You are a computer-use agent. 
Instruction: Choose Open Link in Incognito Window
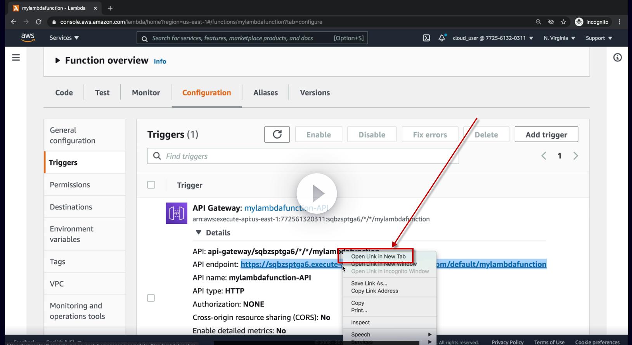(x=390, y=271)
